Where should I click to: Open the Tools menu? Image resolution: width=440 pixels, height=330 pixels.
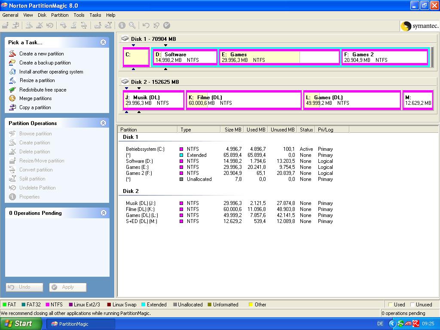point(79,15)
